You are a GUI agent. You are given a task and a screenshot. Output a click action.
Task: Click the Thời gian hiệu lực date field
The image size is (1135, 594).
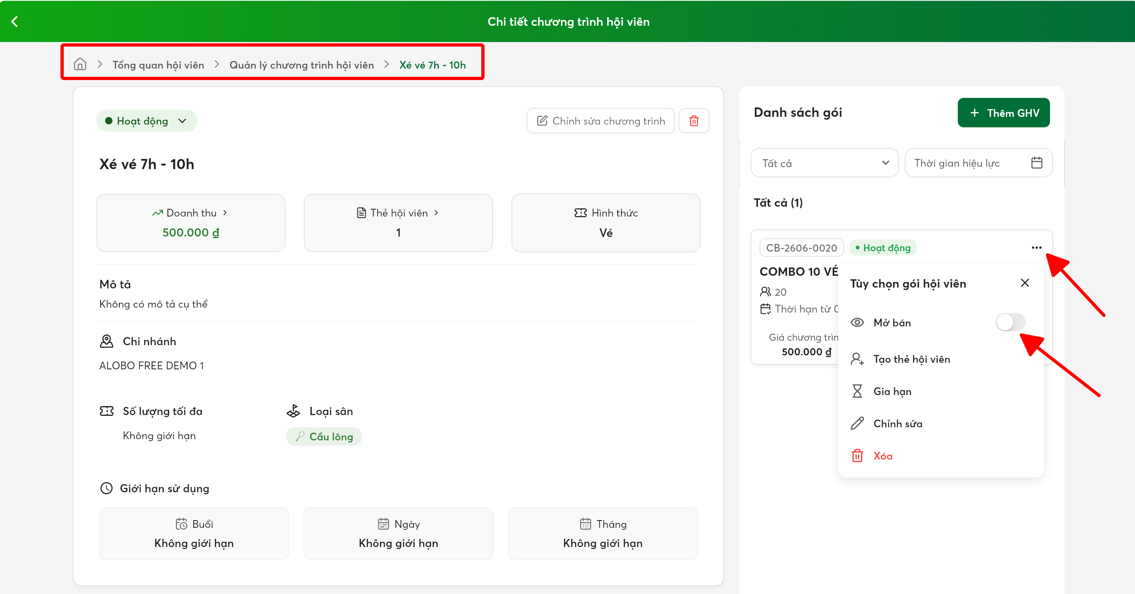[978, 163]
